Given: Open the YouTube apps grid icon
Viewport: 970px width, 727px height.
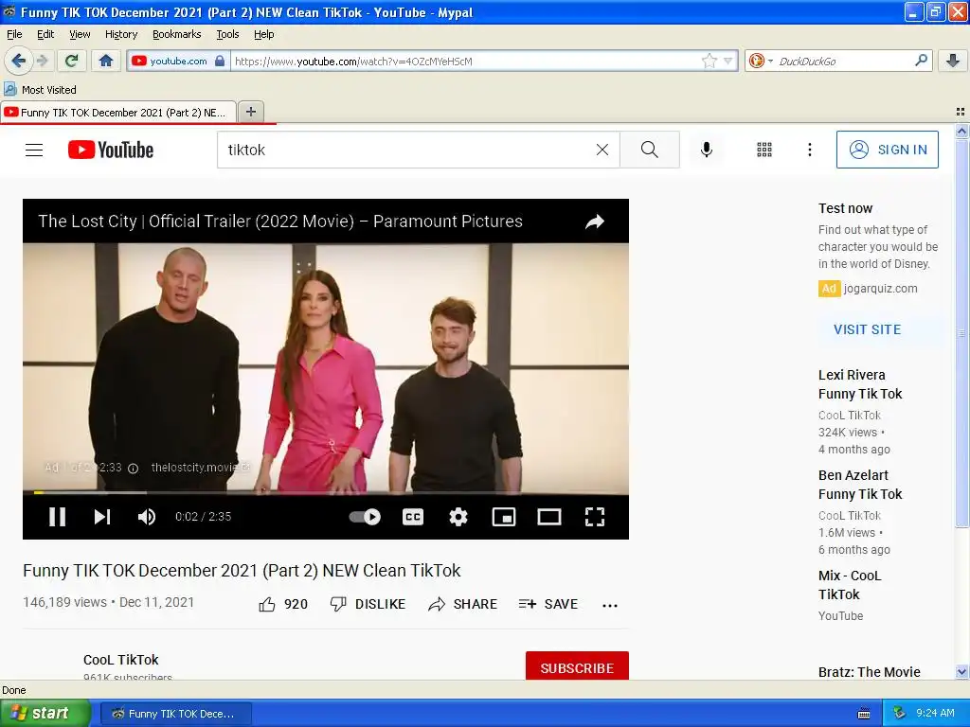Looking at the screenshot, I should (764, 150).
